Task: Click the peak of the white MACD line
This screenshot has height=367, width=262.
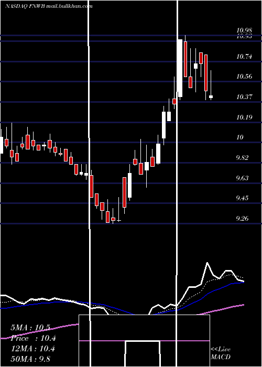Action: (208, 263)
